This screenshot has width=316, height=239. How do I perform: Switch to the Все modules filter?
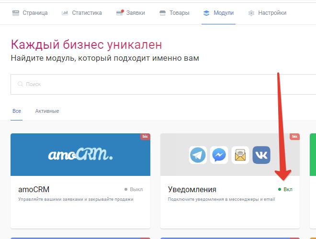point(17,111)
